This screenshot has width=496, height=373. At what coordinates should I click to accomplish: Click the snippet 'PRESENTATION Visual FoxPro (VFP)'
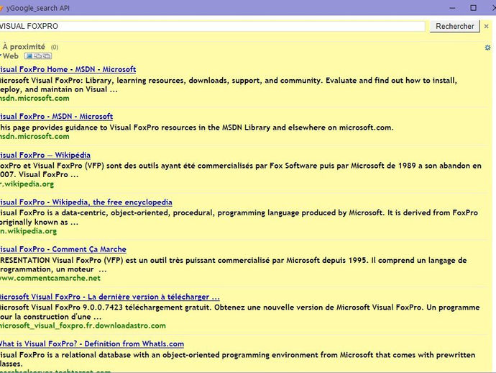coord(233,264)
